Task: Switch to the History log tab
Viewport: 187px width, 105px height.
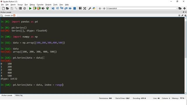Action: tap(19, 95)
